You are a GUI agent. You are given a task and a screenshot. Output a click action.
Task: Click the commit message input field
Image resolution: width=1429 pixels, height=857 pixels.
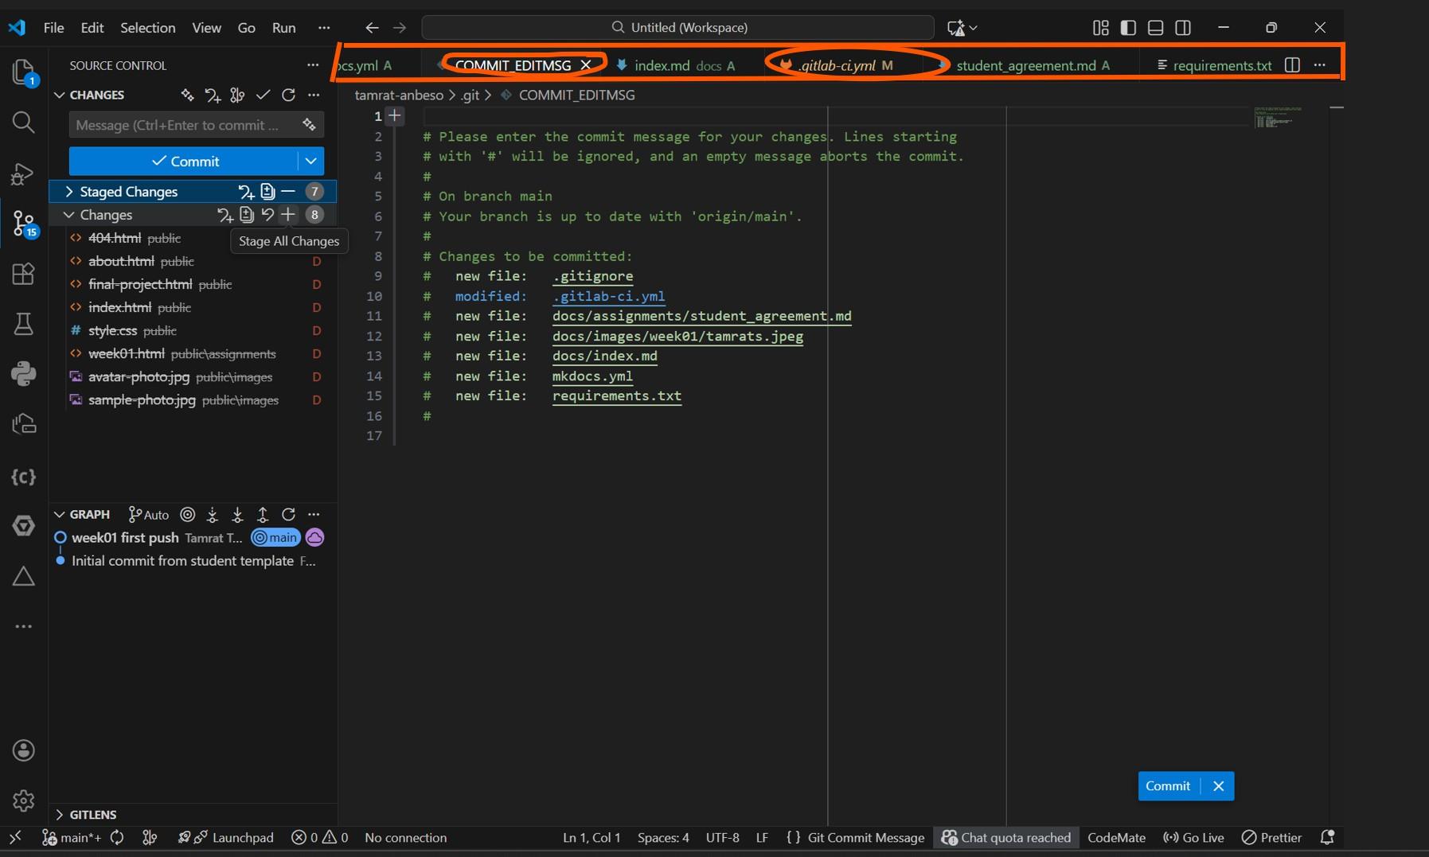coord(196,125)
